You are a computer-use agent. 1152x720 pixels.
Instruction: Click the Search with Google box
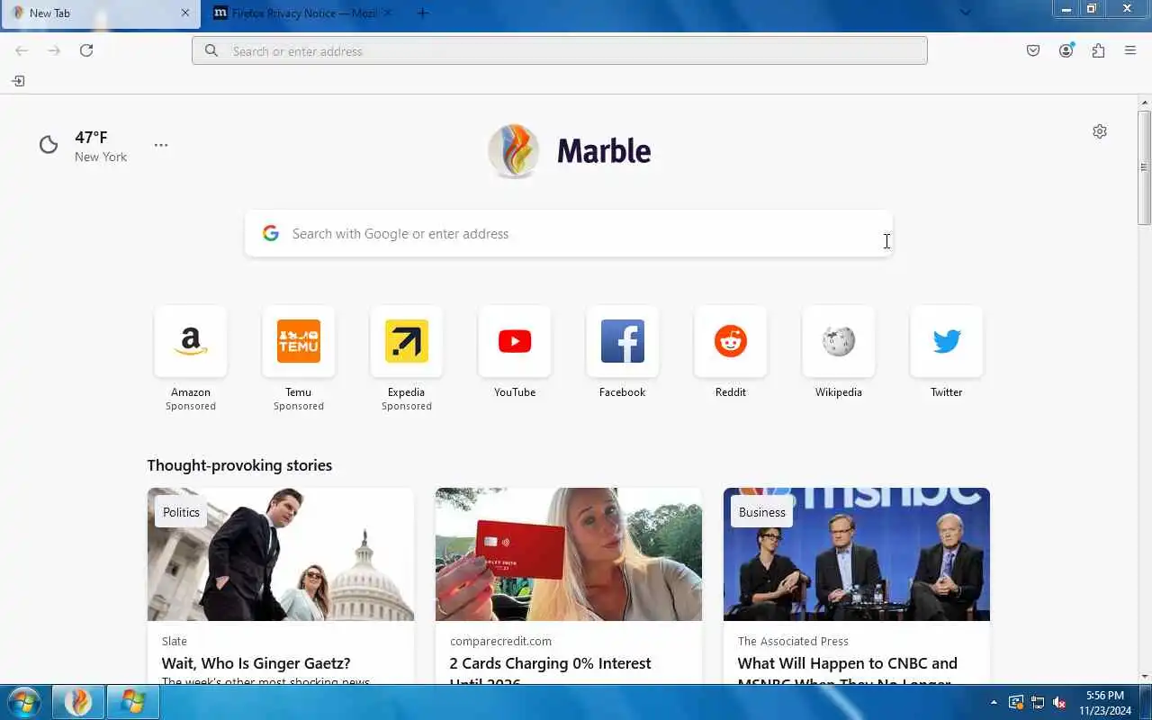[x=569, y=234]
